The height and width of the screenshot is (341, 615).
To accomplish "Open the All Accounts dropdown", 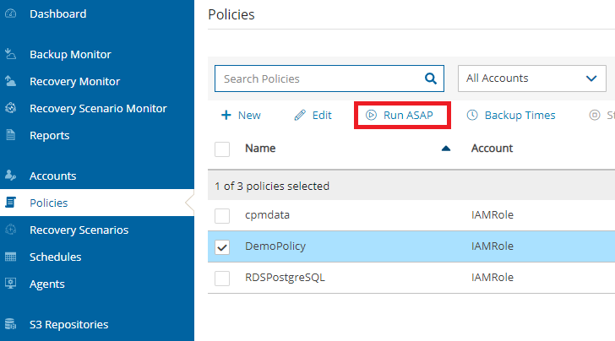I will (x=531, y=78).
